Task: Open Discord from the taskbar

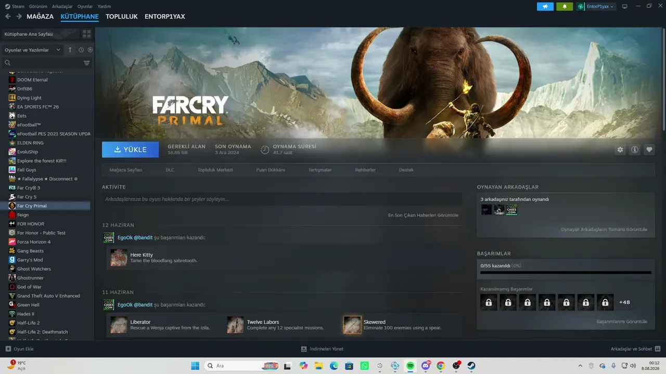Action: pos(426,366)
